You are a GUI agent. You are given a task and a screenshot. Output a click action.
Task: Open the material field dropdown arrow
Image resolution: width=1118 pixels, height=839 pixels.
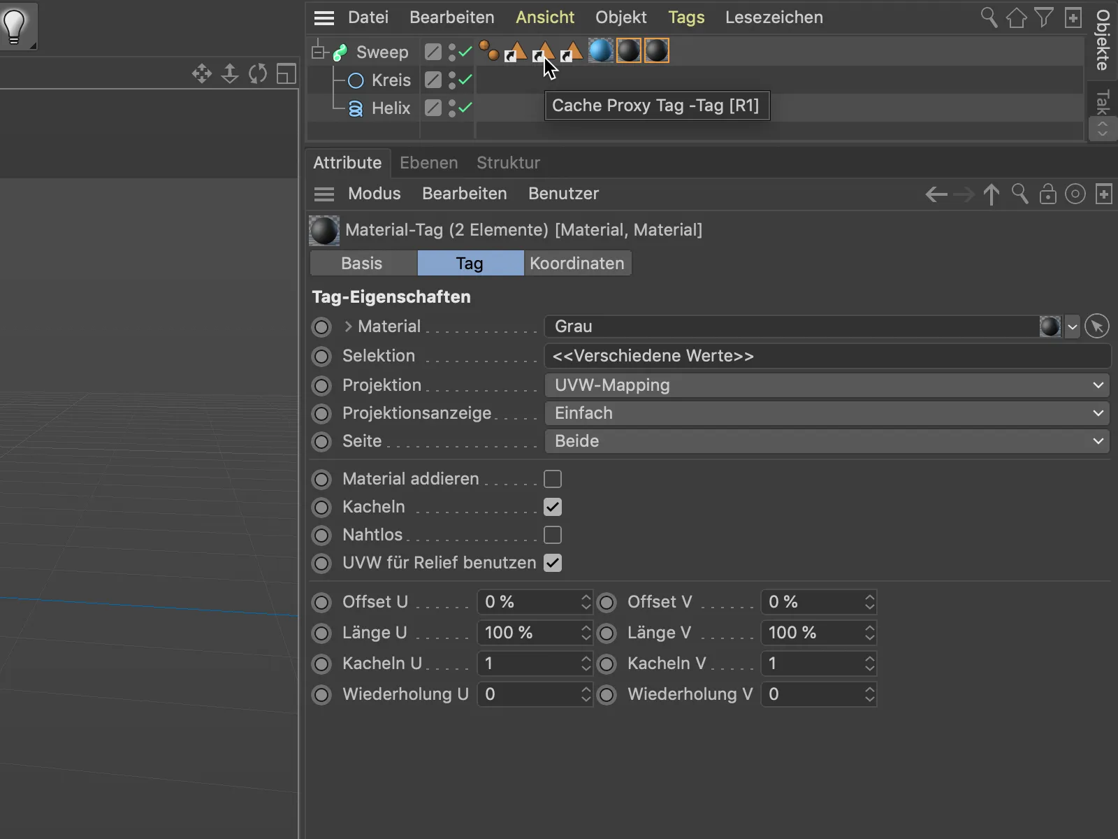point(1073,327)
